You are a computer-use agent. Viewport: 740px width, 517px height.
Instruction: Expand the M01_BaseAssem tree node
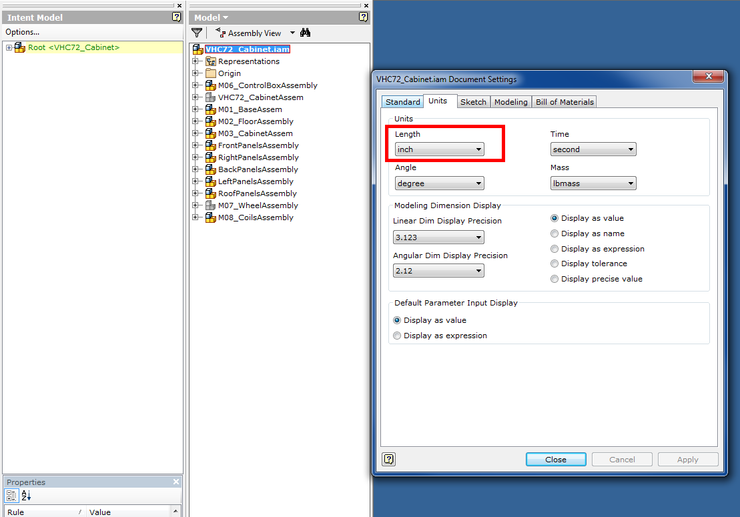[x=194, y=109]
